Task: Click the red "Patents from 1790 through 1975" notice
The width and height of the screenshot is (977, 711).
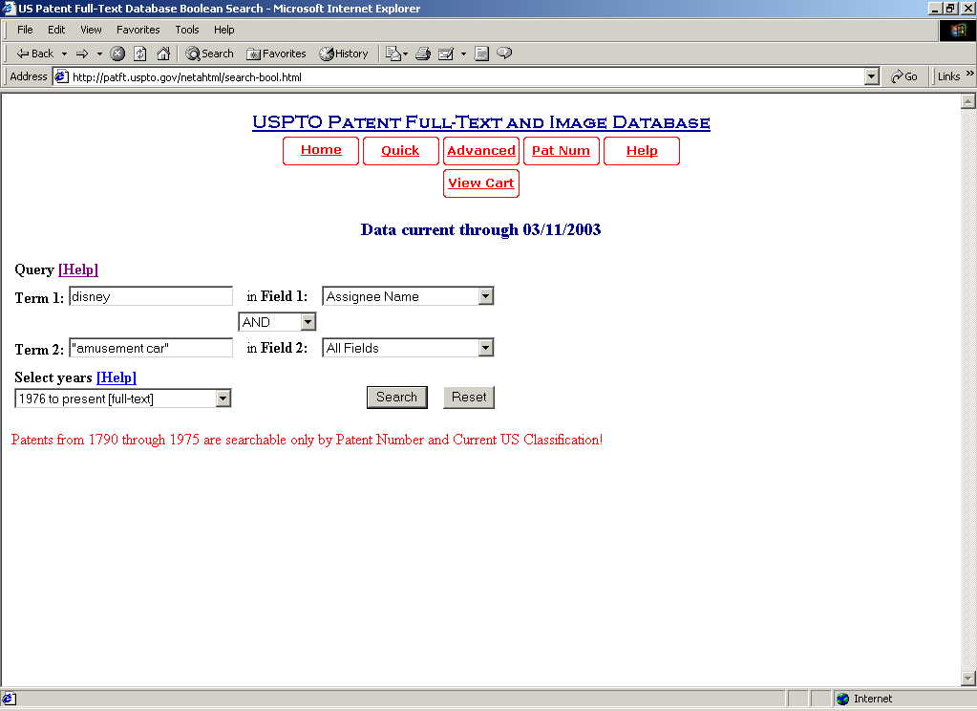Action: [x=308, y=440]
